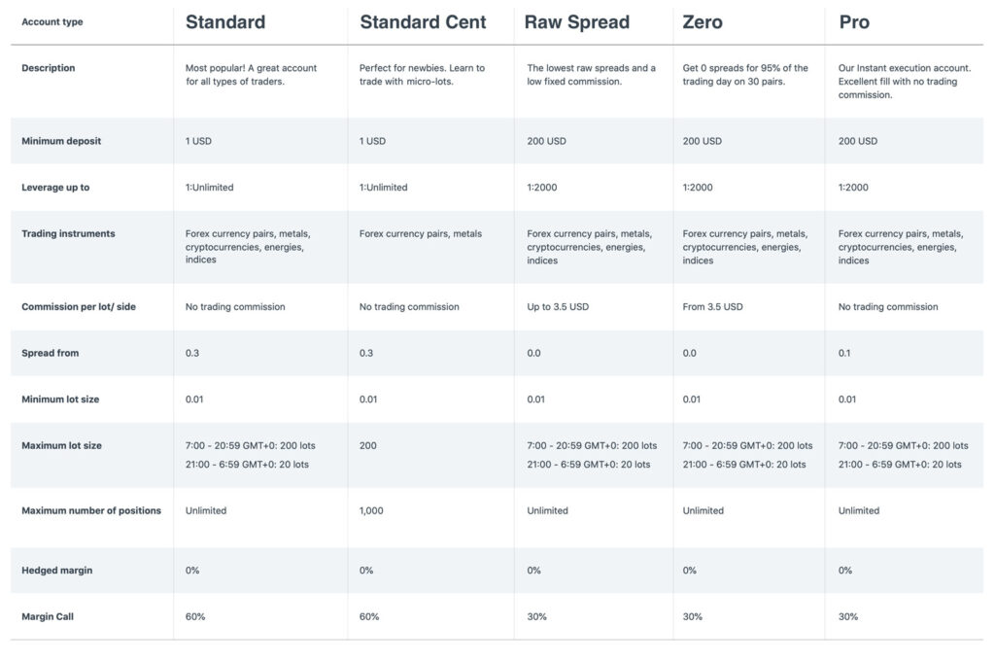The height and width of the screenshot is (661, 995).
Task: Click the Account type label
Action: 52,21
